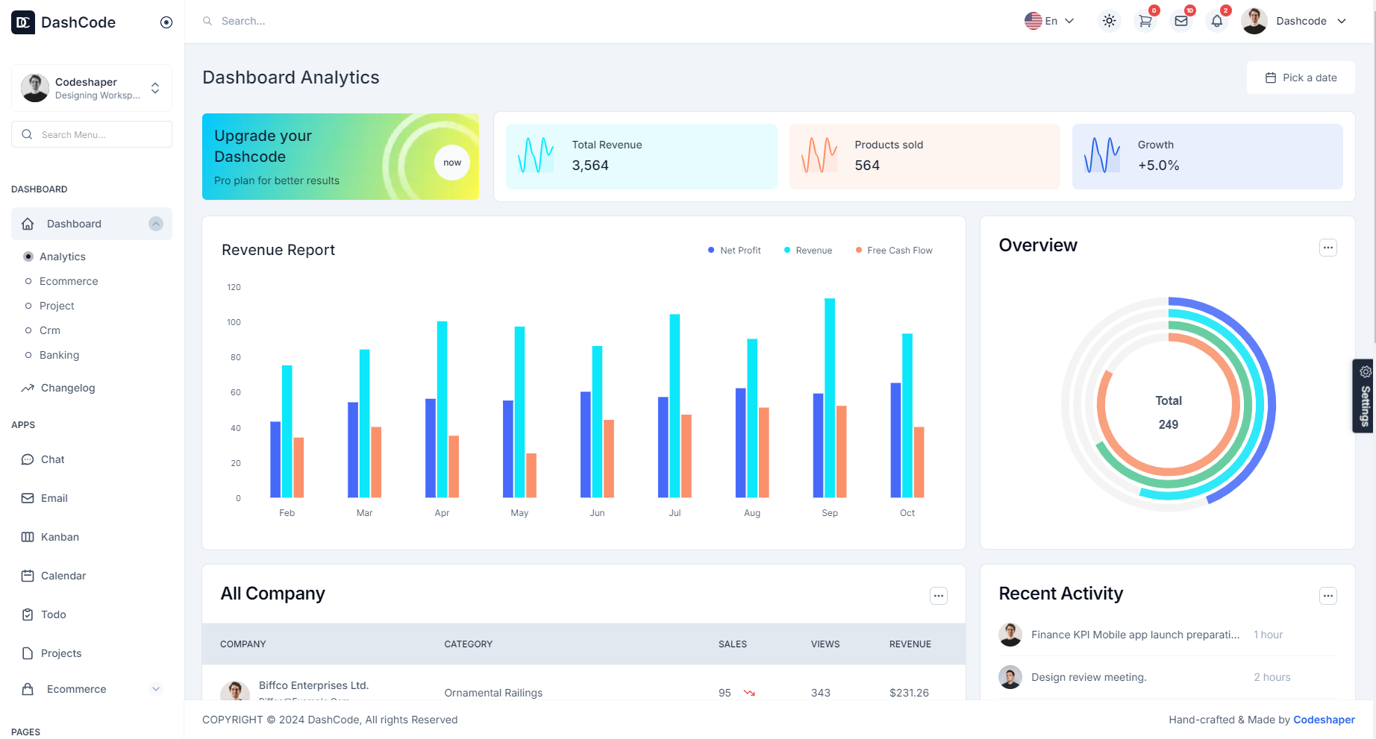Viewport: 1376px width, 739px height.
Task: Select the Ecommerce submenu item under Dashboard
Action: (x=69, y=281)
